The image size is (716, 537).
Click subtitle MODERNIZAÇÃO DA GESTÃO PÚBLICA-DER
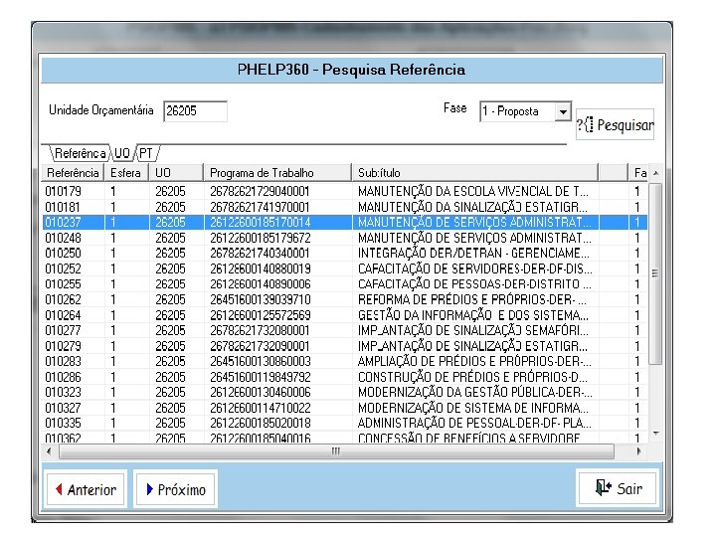coord(475,392)
